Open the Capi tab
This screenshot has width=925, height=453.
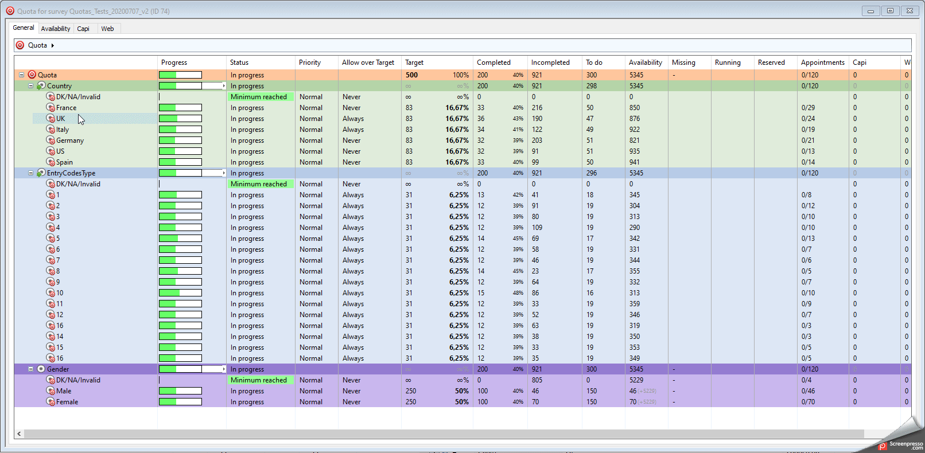click(83, 29)
